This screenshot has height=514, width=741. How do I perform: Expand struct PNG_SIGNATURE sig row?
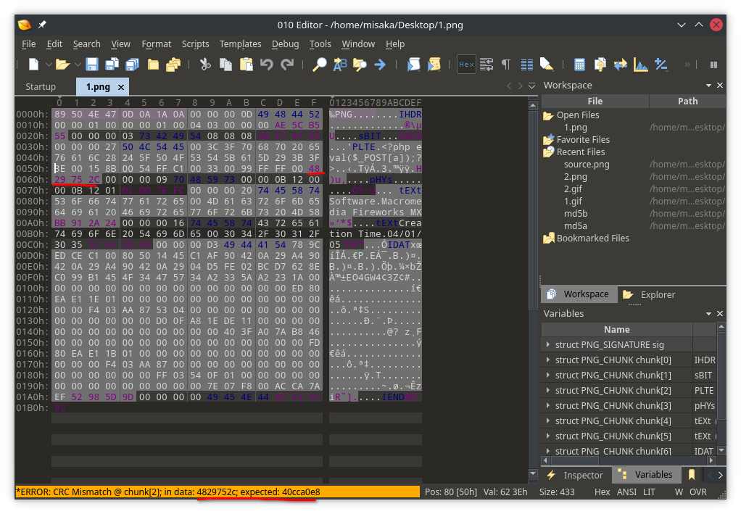tap(548, 345)
